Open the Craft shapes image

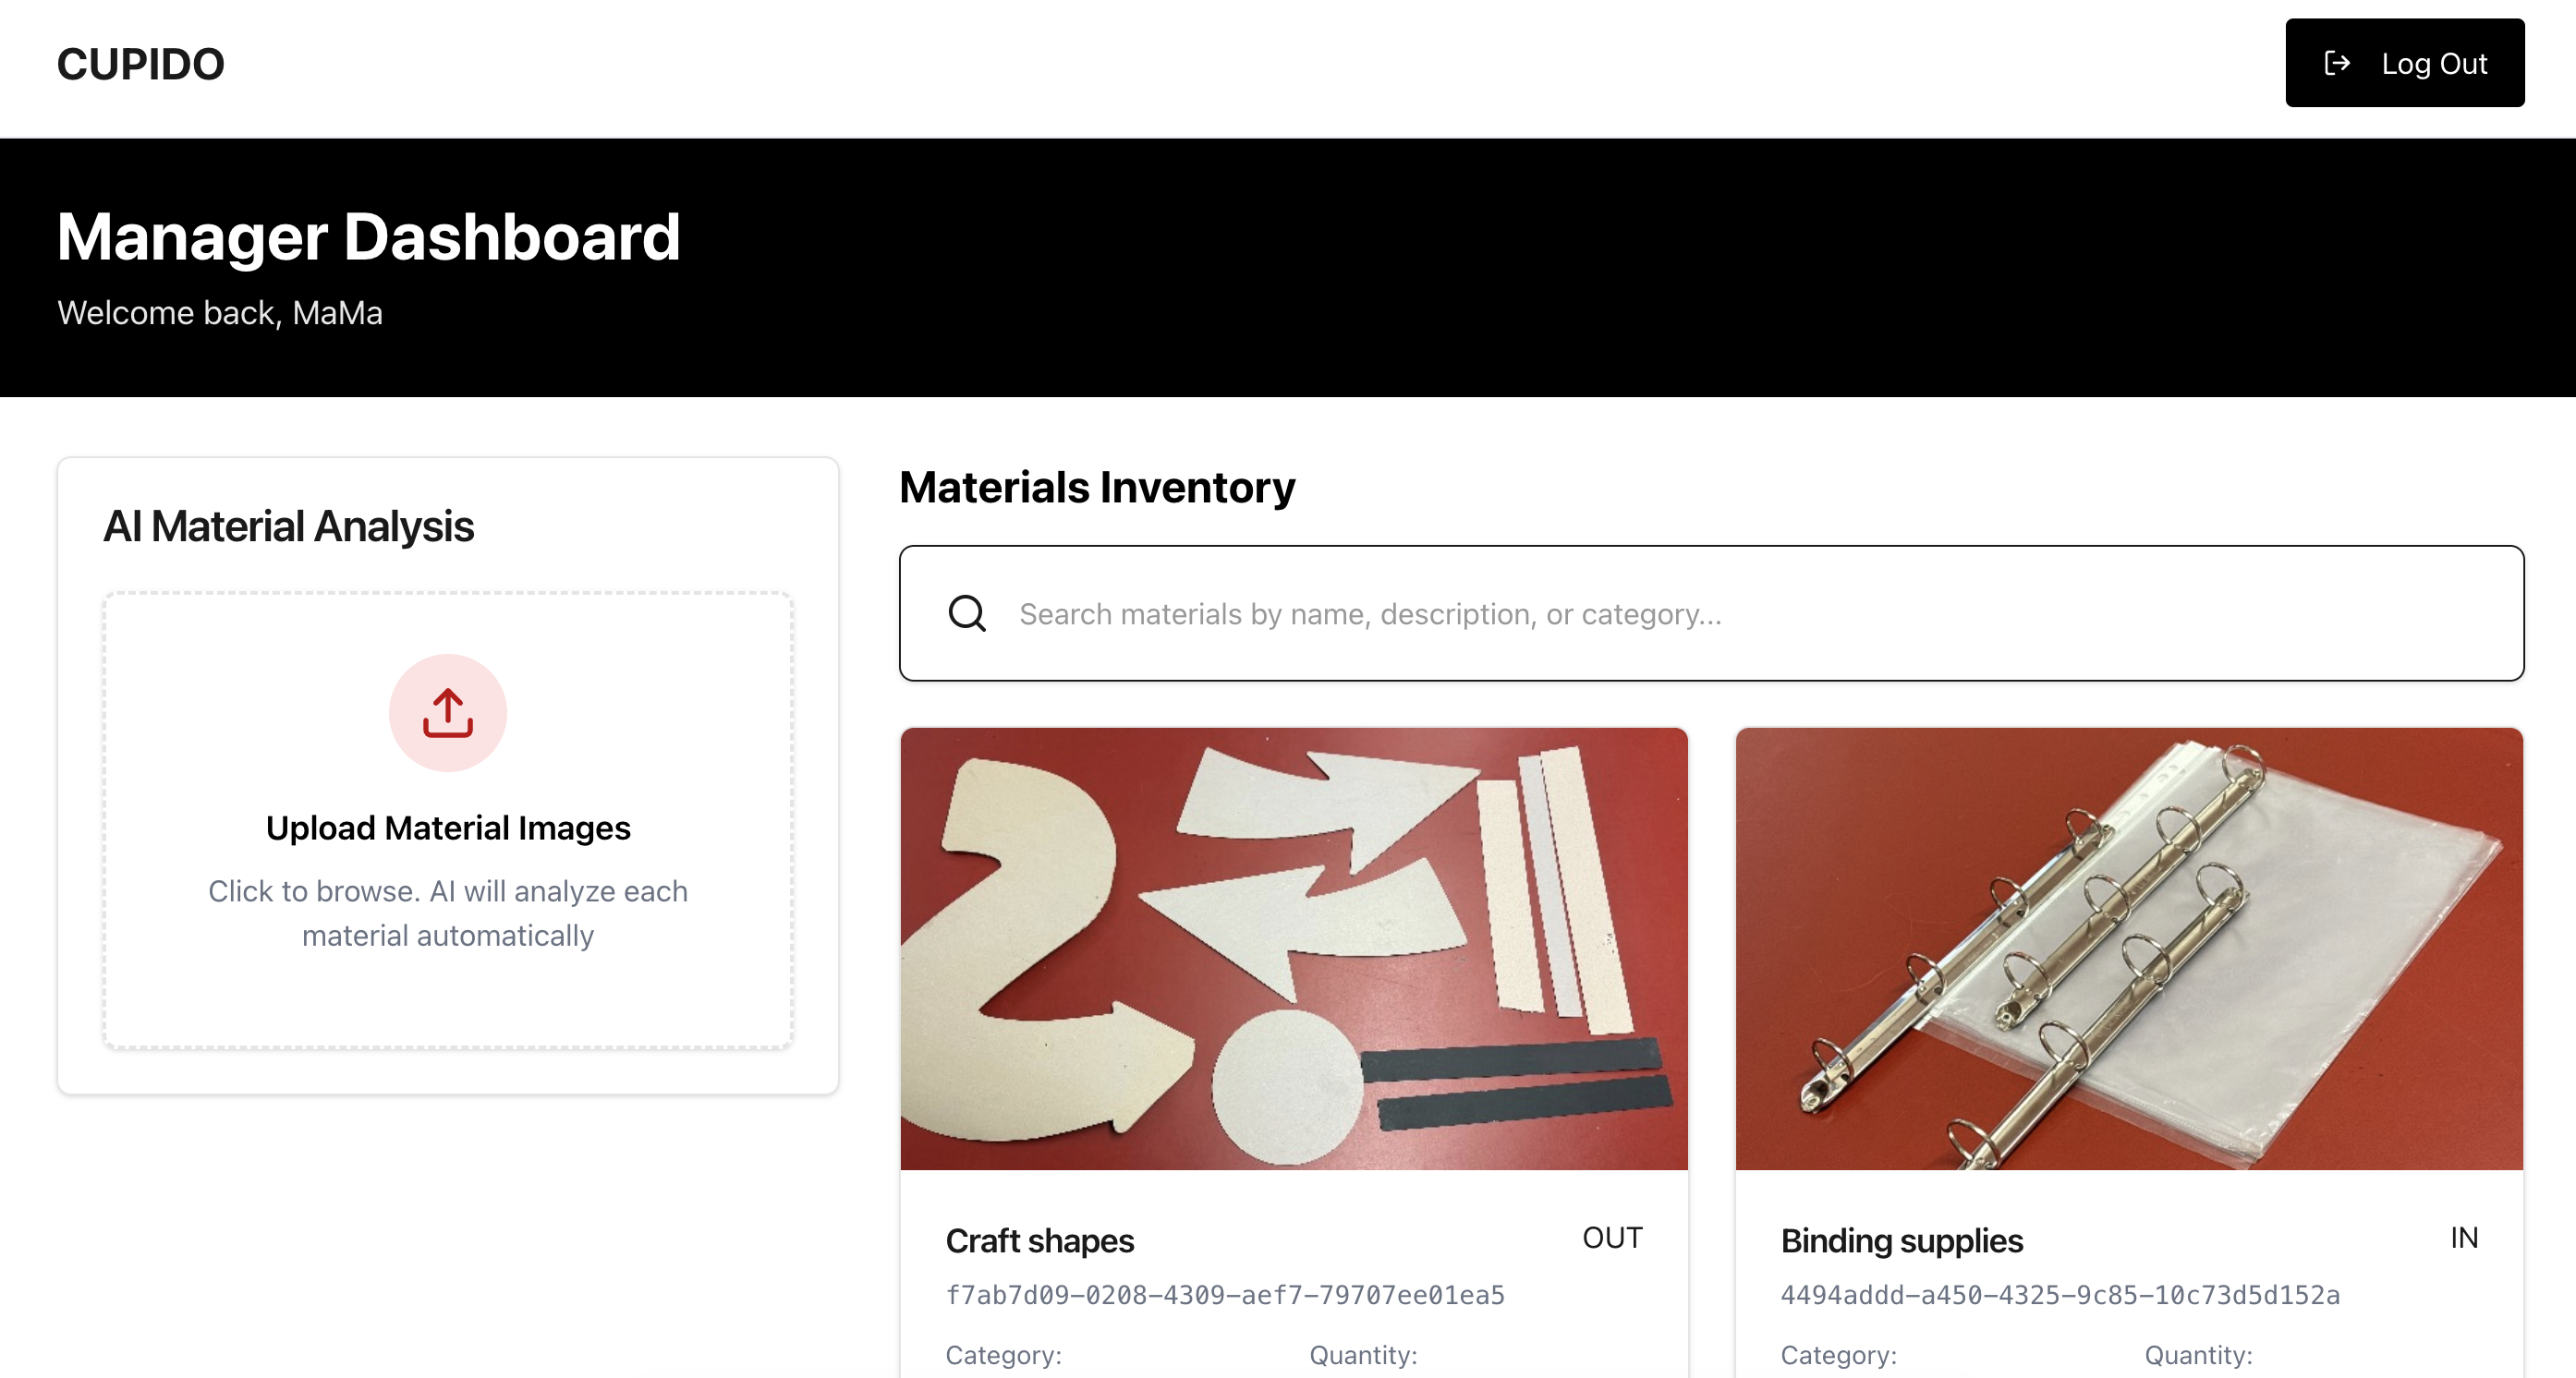click(1293, 948)
